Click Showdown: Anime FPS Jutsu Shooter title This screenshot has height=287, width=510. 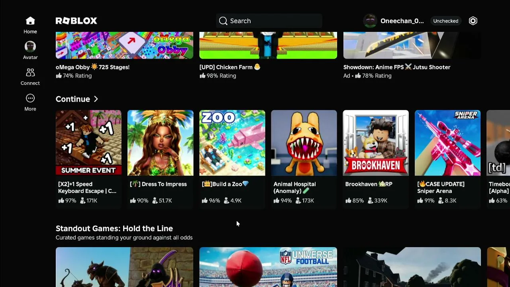point(397,67)
